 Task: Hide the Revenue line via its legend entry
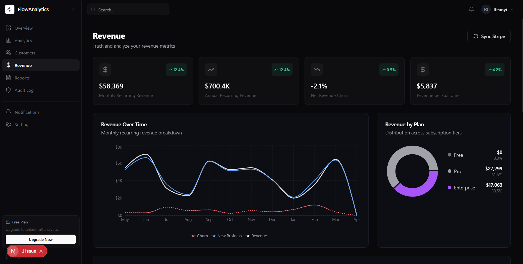256,236
